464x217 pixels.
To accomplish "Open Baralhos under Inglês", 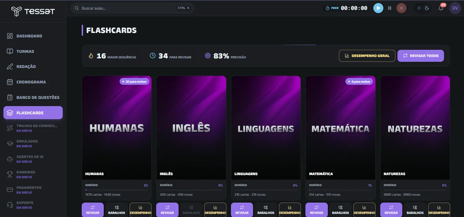I will coord(191,210).
